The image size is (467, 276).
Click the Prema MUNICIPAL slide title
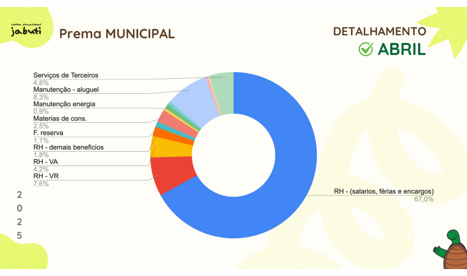(x=116, y=34)
